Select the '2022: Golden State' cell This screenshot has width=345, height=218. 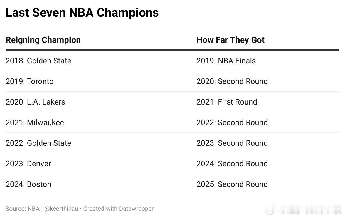coord(38,143)
